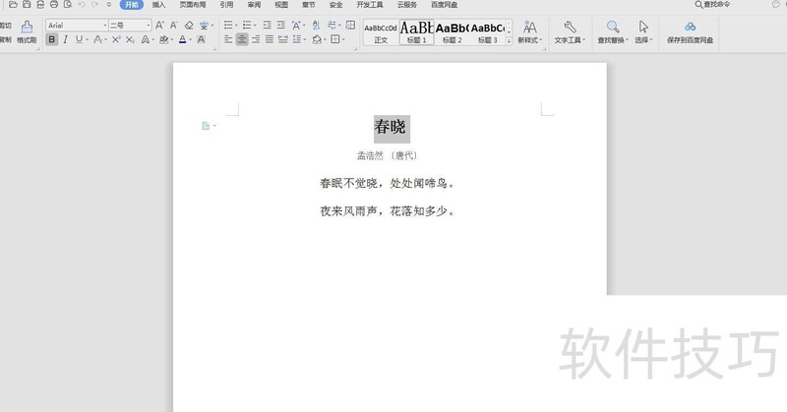Image resolution: width=787 pixels, height=412 pixels.
Task: Expand the numbered list dropdown arrow
Action: point(255,26)
